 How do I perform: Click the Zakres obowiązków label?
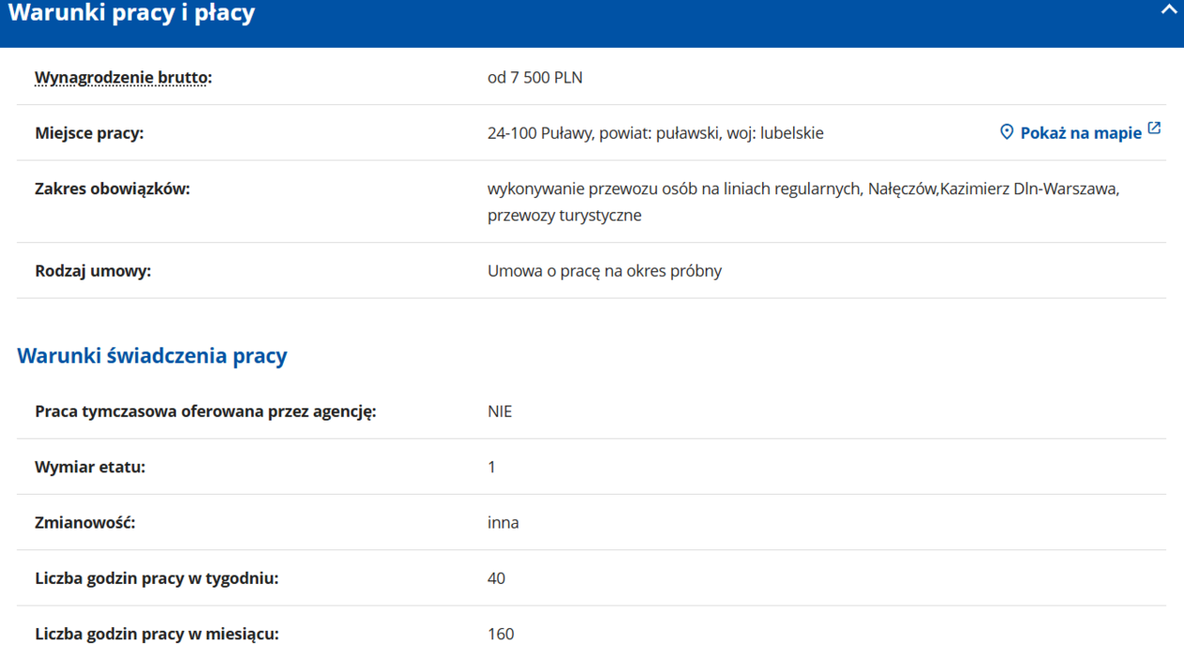point(112,189)
